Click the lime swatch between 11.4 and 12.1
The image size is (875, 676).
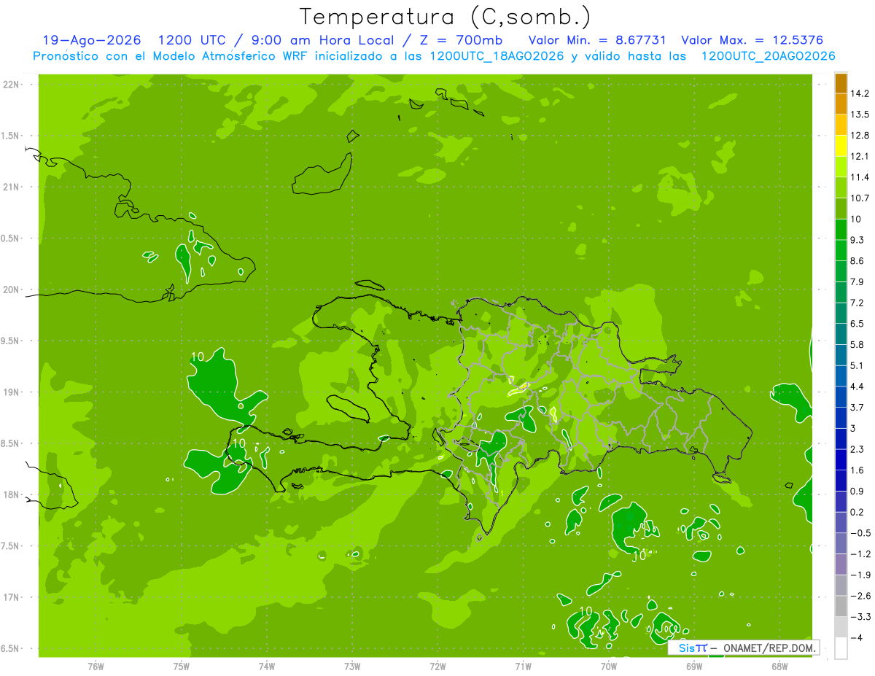point(841,166)
